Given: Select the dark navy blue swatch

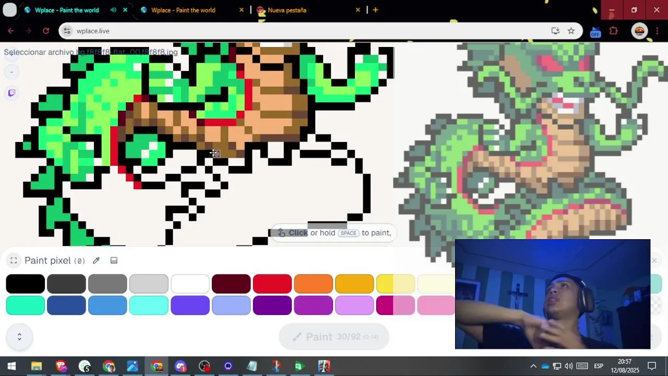Looking at the screenshot, I should (66, 305).
